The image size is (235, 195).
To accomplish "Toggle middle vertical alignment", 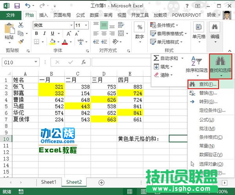I will (104, 25).
